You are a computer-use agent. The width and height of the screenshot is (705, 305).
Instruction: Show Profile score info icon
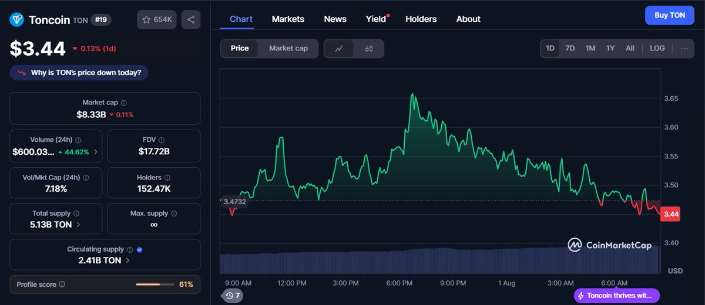click(62, 284)
